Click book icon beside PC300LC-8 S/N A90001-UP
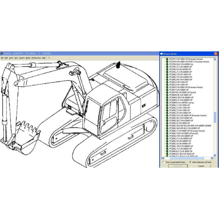 tap(167, 141)
